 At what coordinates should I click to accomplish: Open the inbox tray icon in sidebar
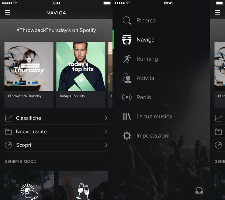[x=199, y=190]
